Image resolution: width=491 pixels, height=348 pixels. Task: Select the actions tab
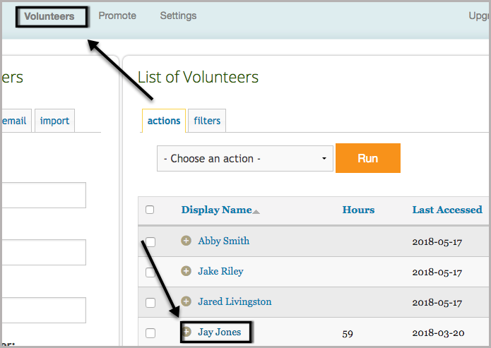pyautogui.click(x=164, y=121)
